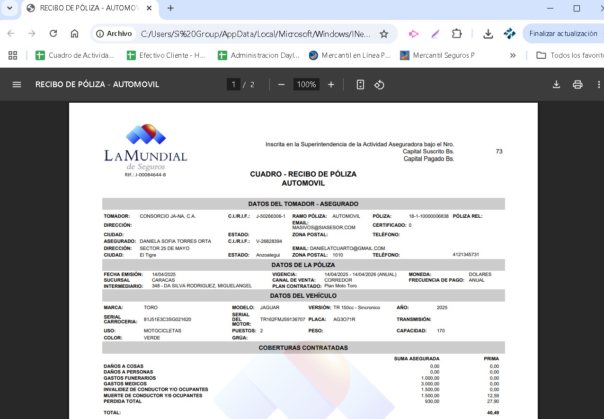The image size is (604, 419).
Task: Open the Extensions puzzle menu
Action: [x=456, y=34]
